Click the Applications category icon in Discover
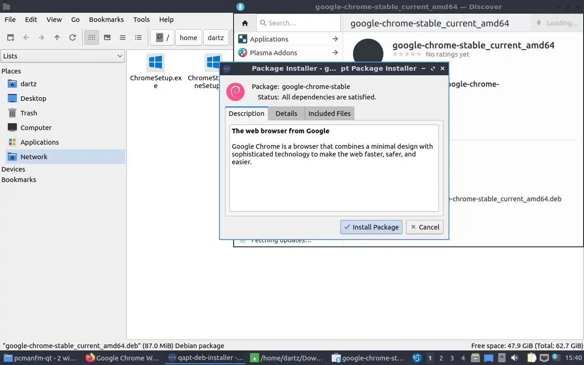This screenshot has width=584, height=365. [243, 39]
